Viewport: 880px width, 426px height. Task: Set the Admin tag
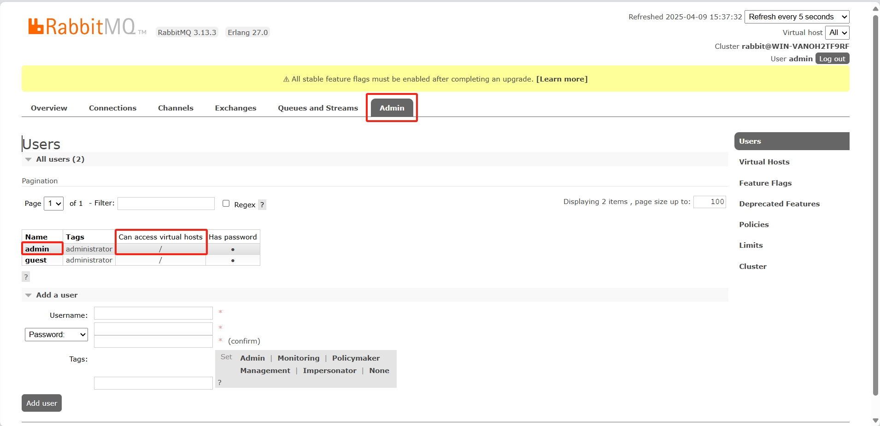[x=252, y=358]
